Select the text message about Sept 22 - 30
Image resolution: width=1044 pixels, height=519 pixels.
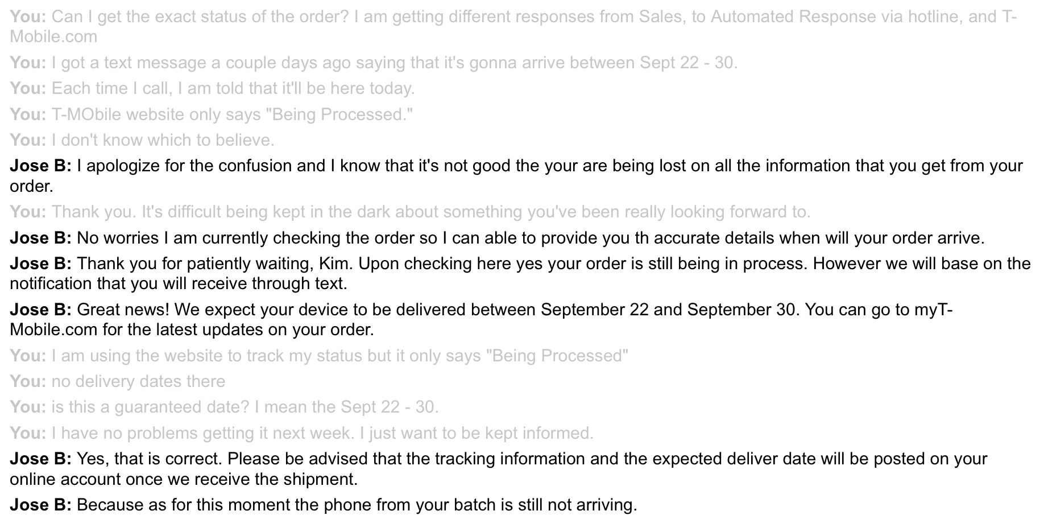pos(374,63)
